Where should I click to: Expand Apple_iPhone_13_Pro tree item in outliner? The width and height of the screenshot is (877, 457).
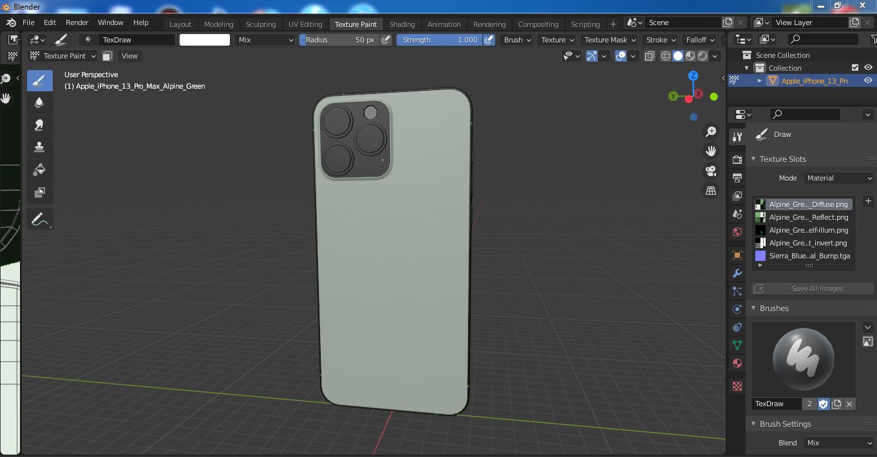[760, 80]
